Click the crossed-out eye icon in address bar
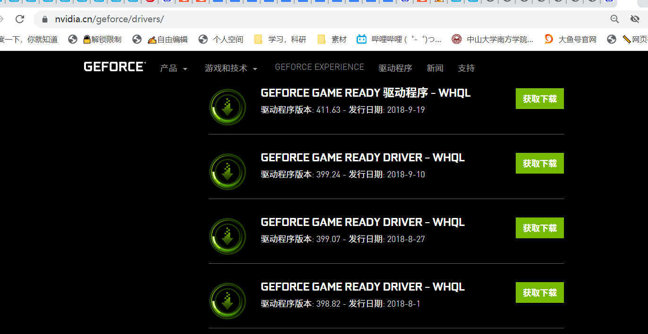Image resolution: width=648 pixels, height=334 pixels. 635,19
